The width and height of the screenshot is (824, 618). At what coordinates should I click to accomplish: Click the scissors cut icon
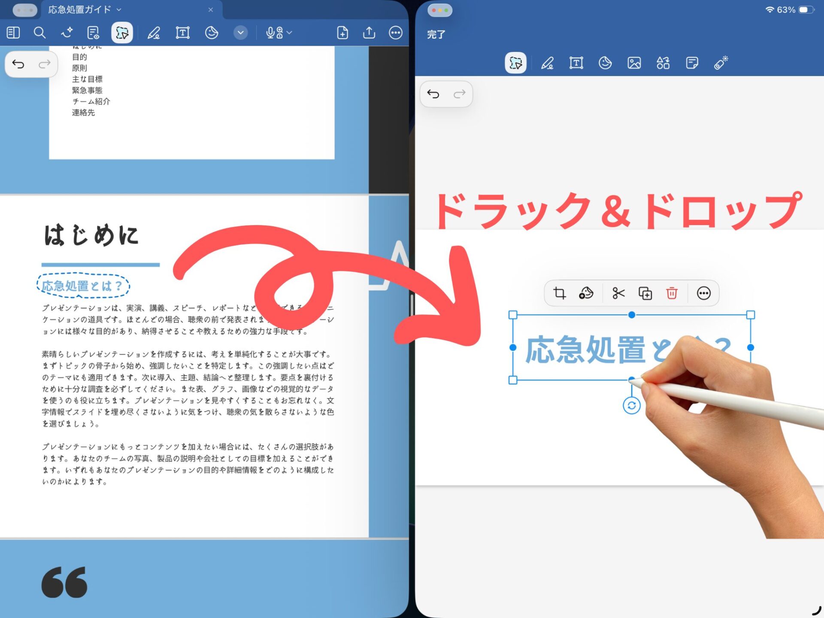click(618, 293)
